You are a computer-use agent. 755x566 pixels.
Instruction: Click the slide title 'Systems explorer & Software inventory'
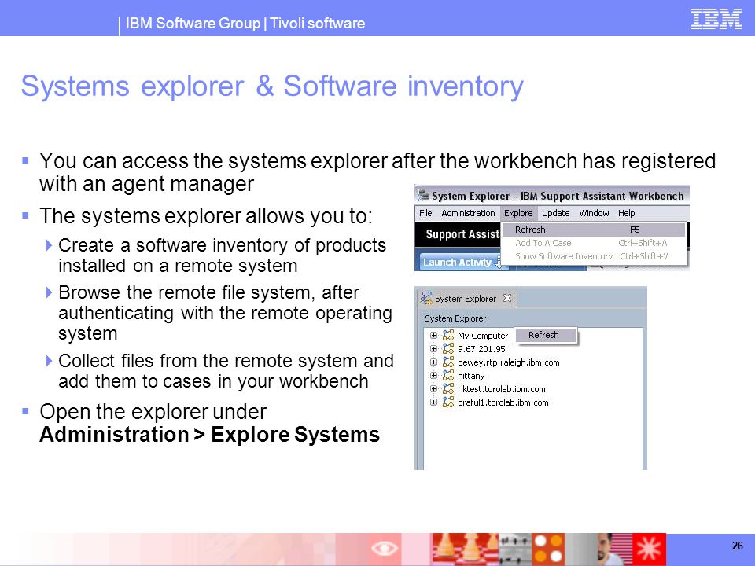(x=272, y=86)
